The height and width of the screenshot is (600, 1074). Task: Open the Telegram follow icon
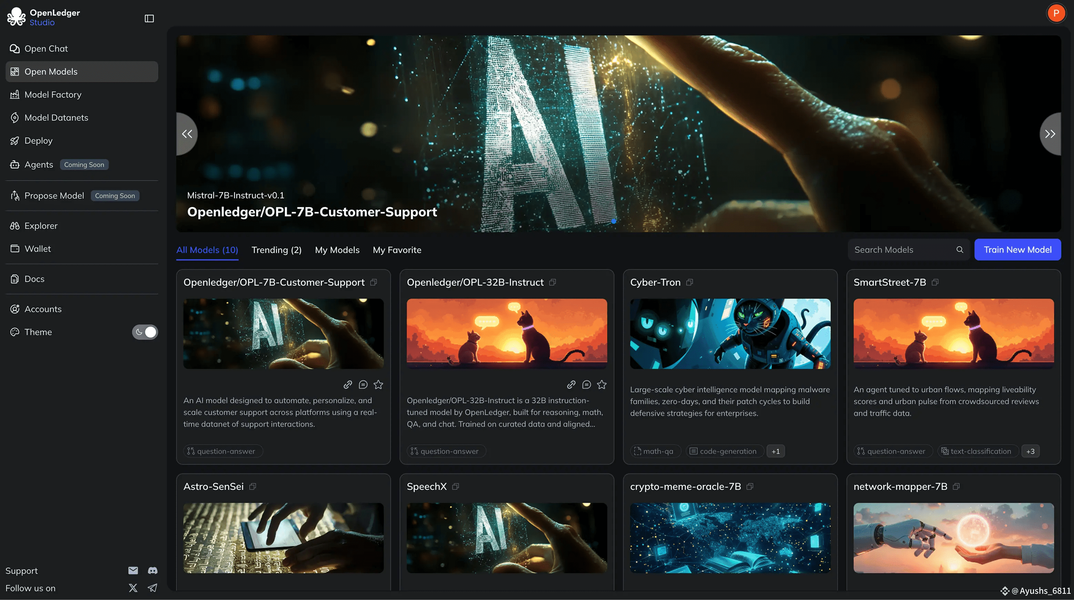[x=153, y=588]
